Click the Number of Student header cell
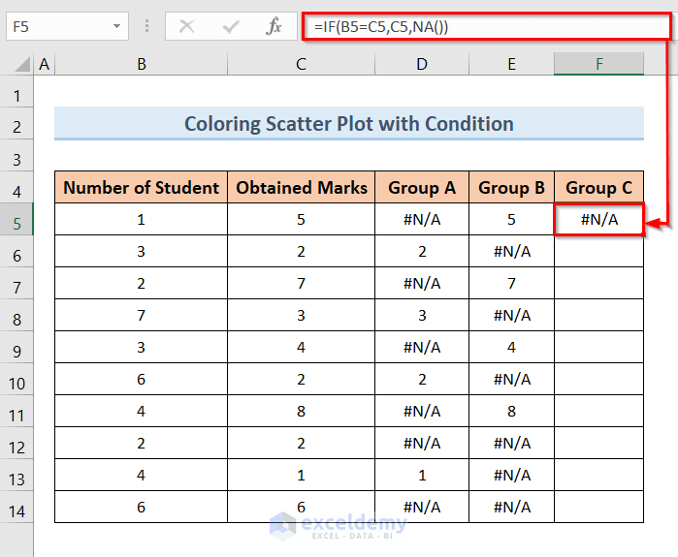This screenshot has height=557, width=678. tap(142, 188)
